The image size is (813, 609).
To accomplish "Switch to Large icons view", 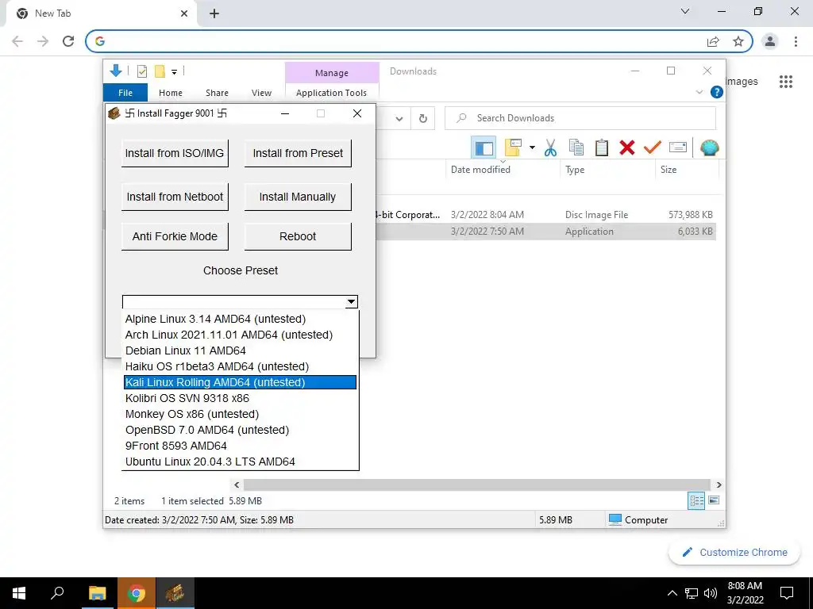I will tap(714, 500).
